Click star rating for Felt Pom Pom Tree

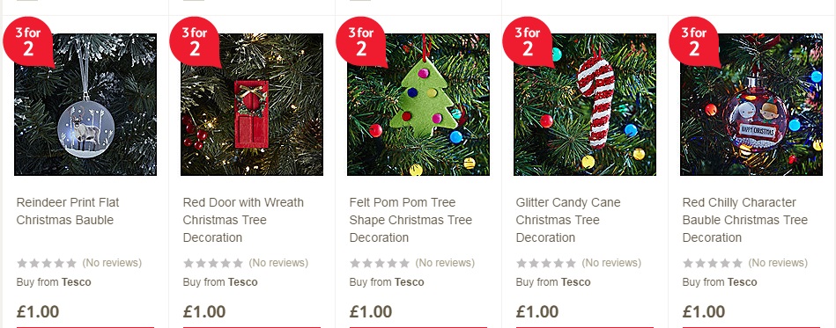[x=380, y=263]
